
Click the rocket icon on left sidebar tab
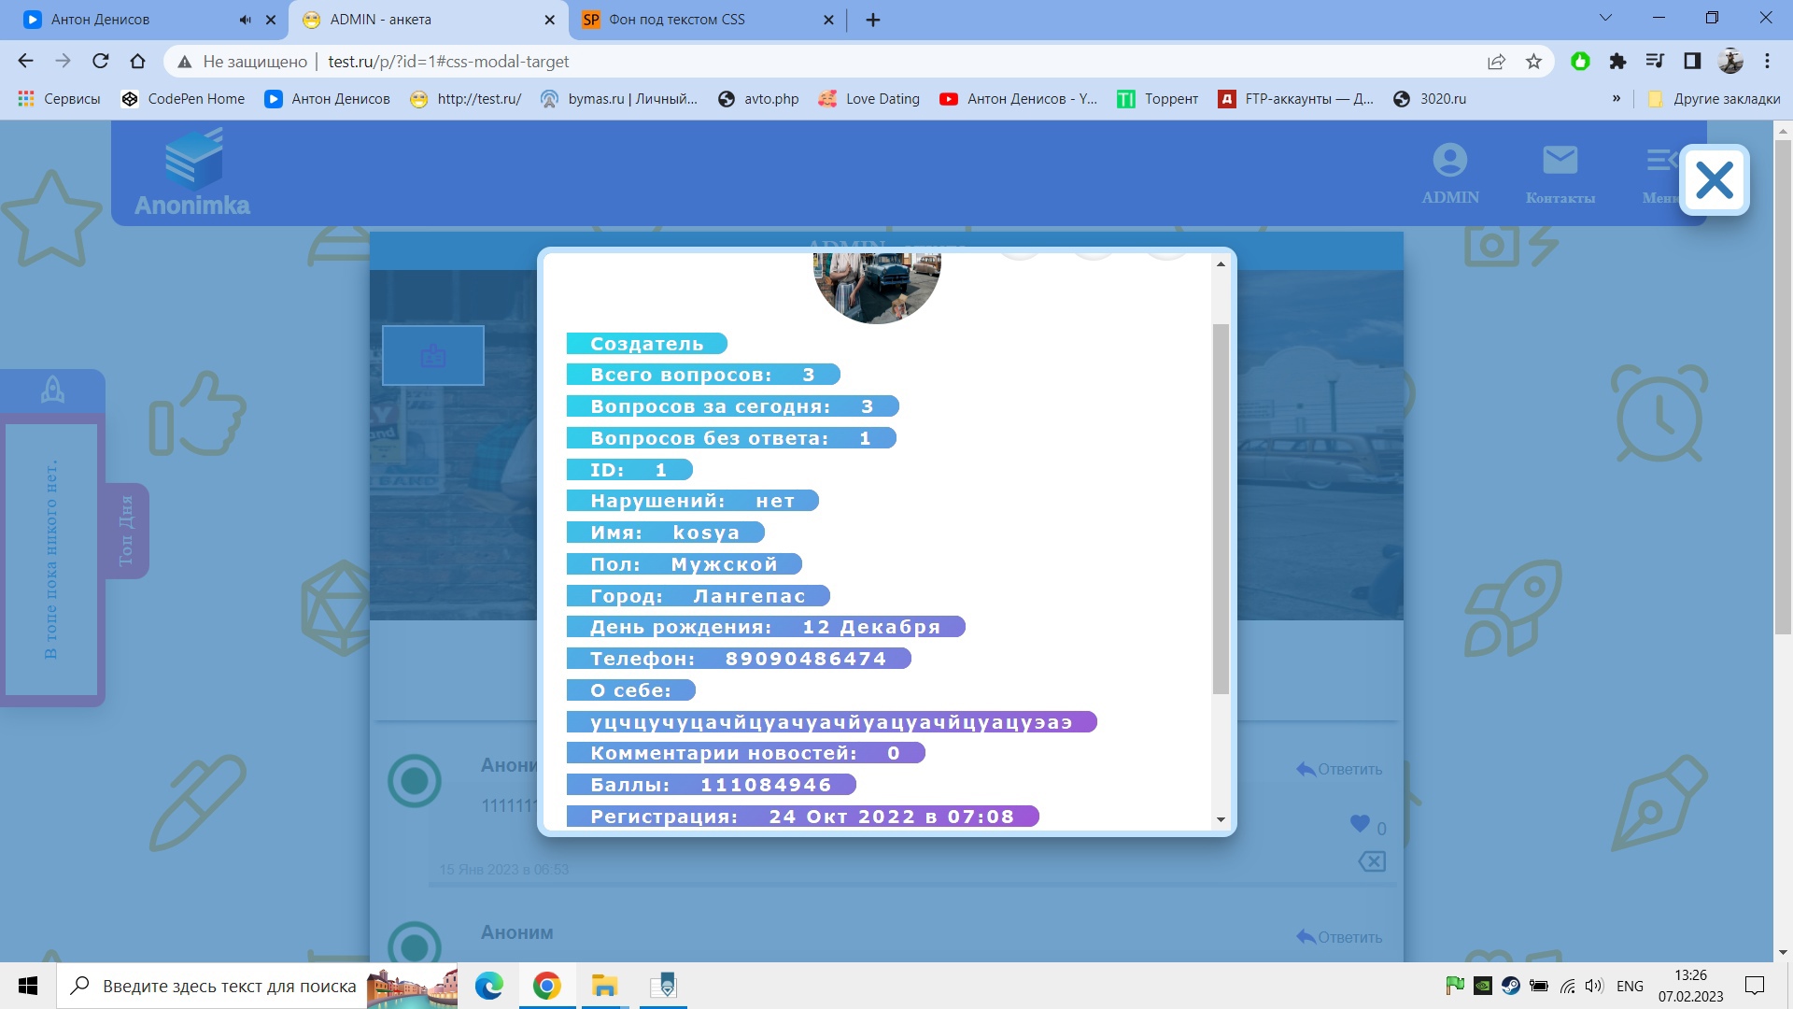pos(52,390)
